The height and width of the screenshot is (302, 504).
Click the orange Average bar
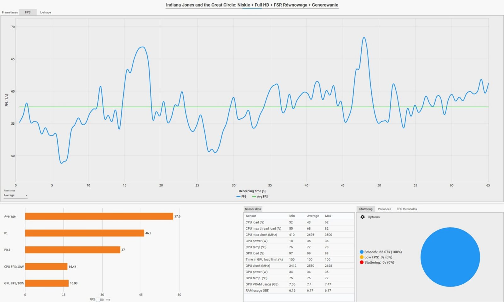(99, 216)
